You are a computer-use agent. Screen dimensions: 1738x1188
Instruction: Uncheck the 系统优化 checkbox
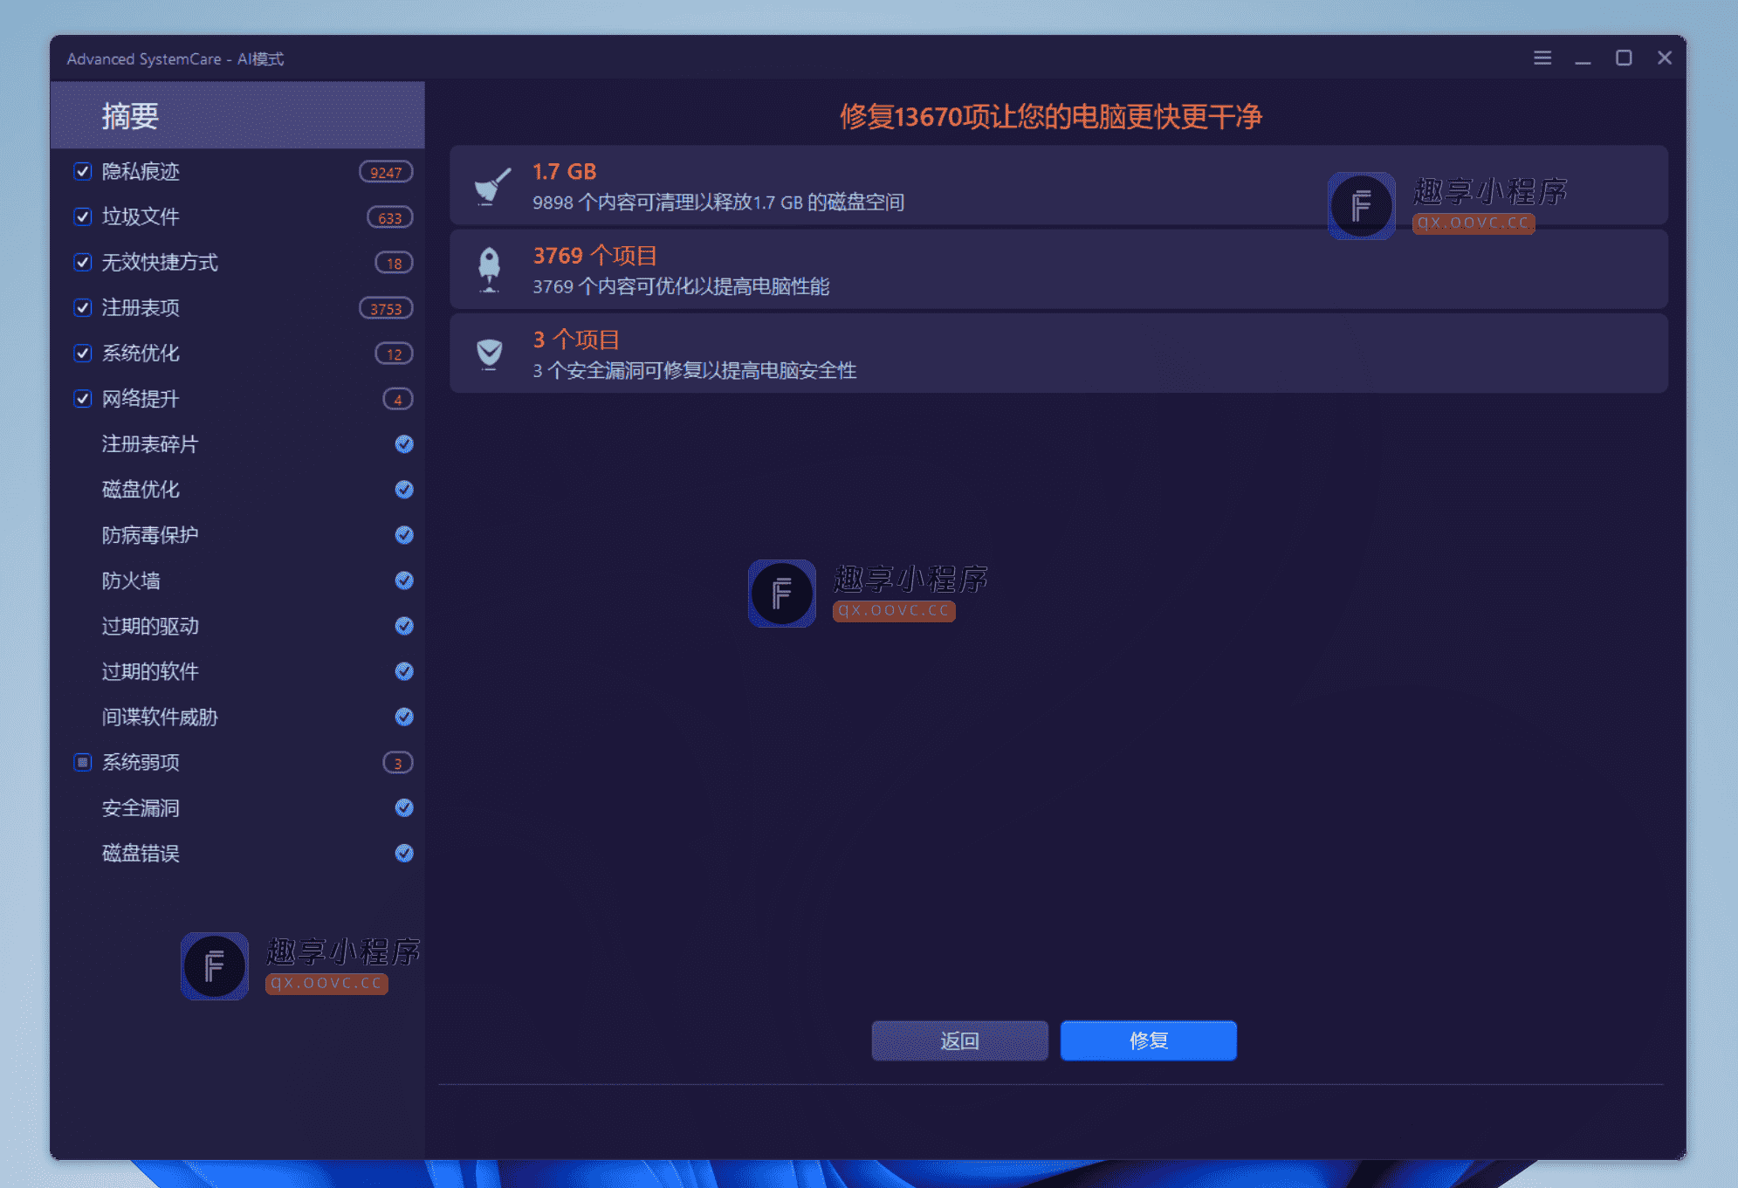83,353
